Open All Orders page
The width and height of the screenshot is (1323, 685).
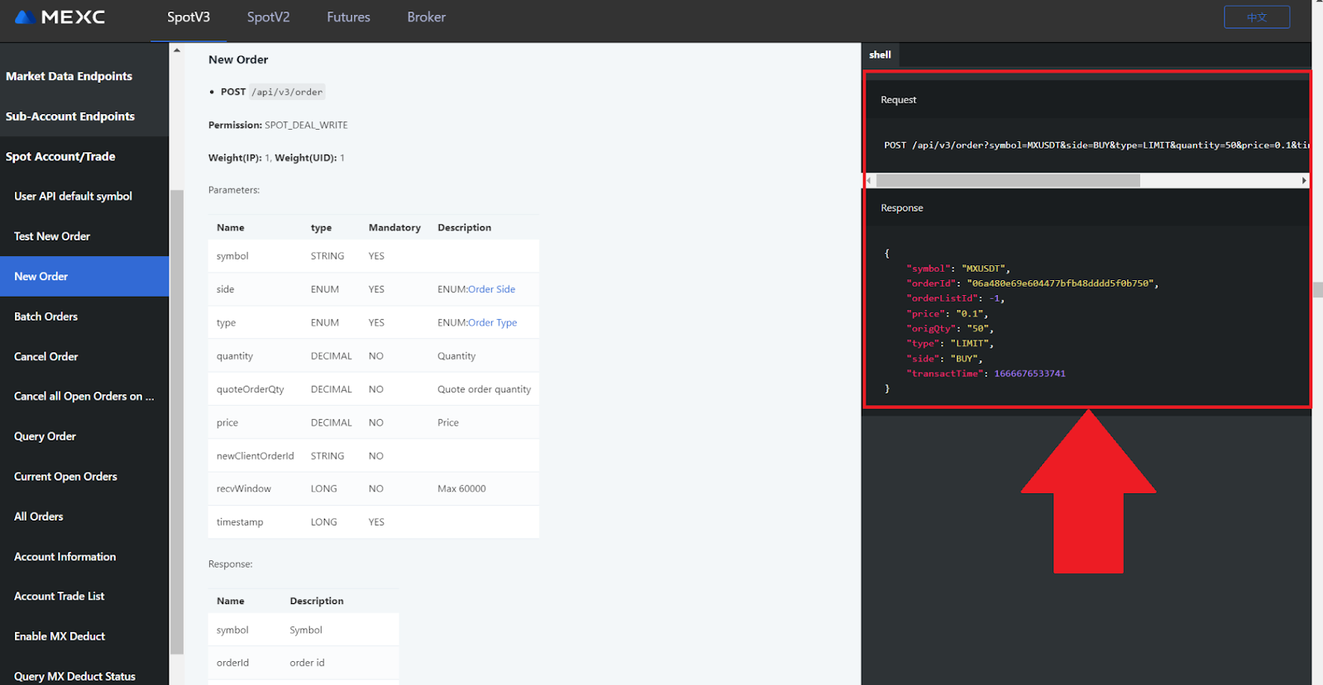(38, 516)
